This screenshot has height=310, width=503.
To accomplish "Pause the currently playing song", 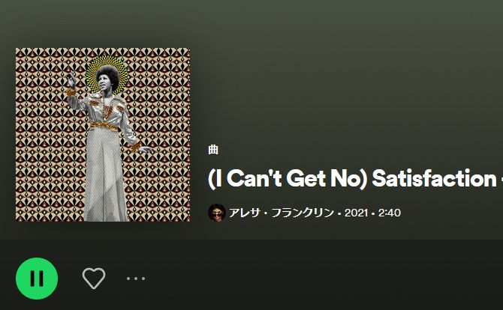I will tap(37, 279).
